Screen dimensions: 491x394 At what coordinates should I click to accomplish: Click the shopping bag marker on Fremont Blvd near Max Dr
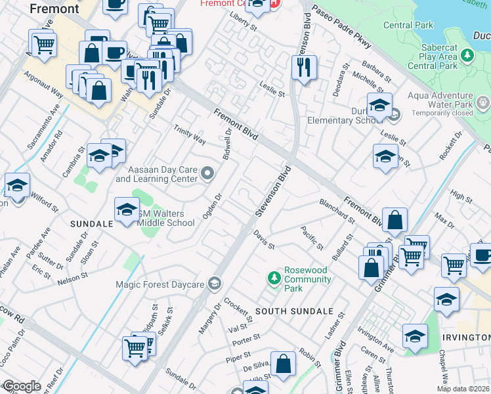(x=395, y=221)
